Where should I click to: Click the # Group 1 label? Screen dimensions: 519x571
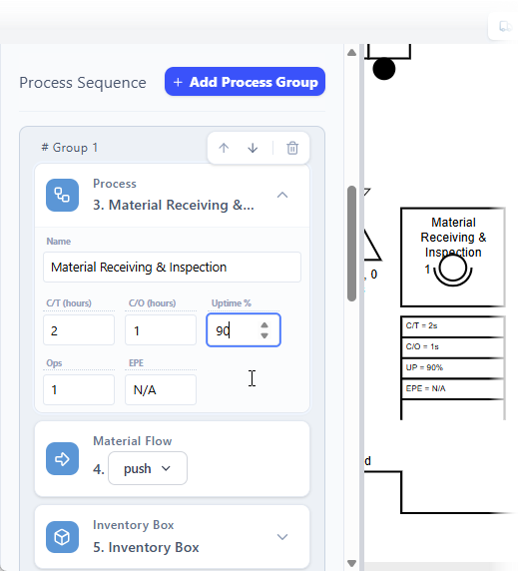coord(70,148)
